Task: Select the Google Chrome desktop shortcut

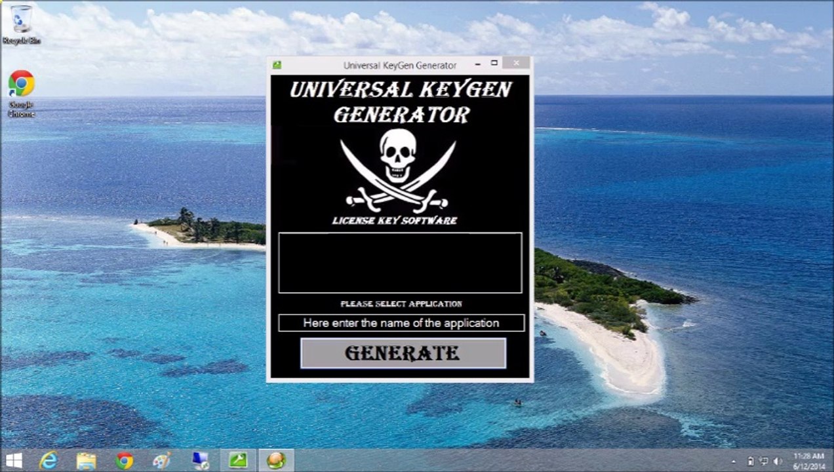Action: point(21,94)
